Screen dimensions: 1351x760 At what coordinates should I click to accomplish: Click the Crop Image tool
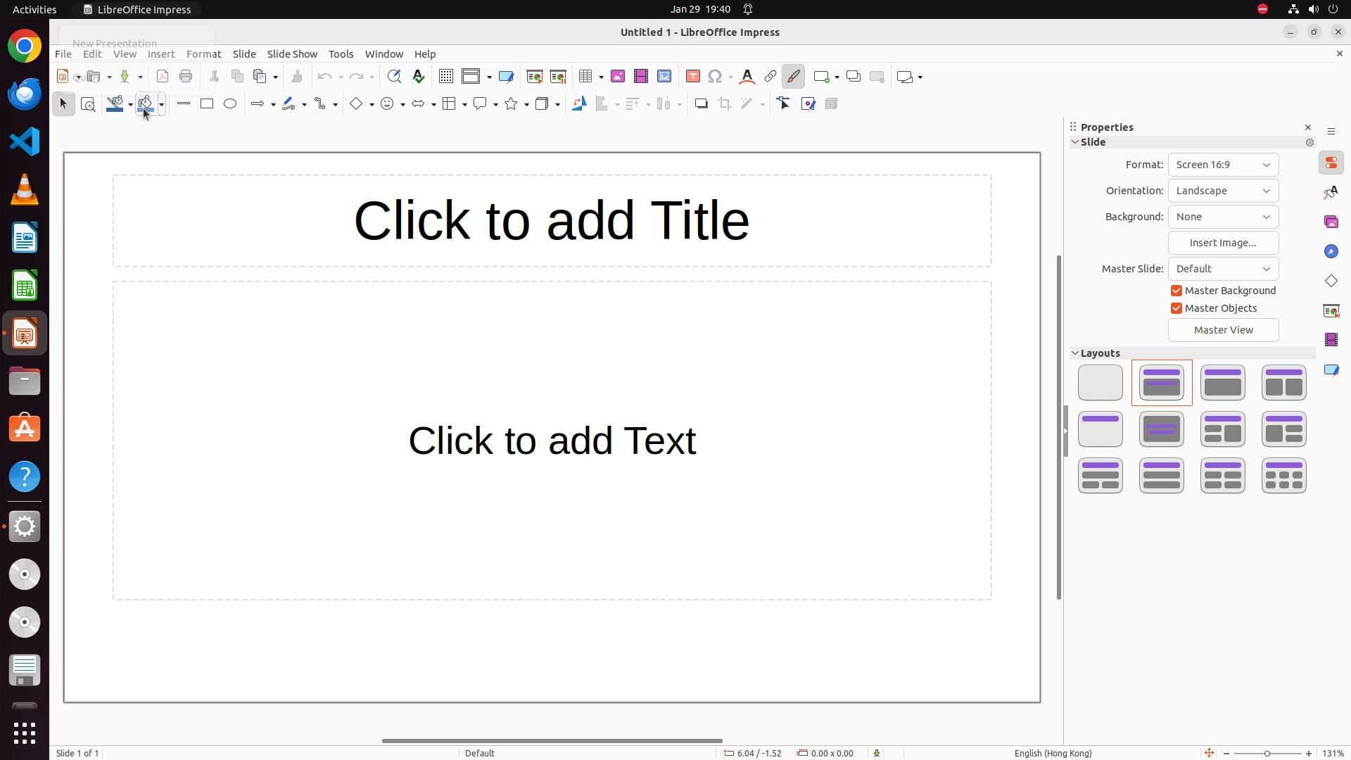tap(725, 104)
